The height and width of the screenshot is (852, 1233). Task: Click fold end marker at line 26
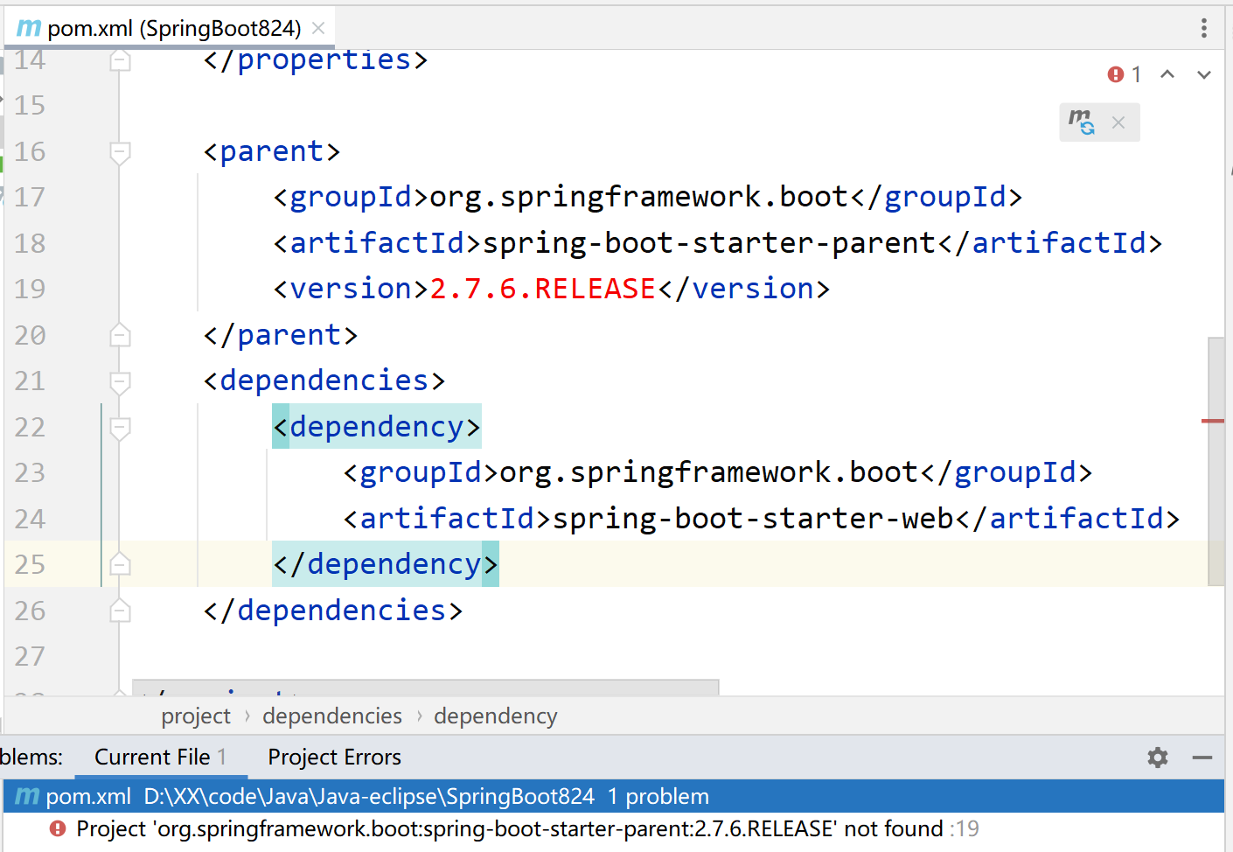tap(121, 611)
